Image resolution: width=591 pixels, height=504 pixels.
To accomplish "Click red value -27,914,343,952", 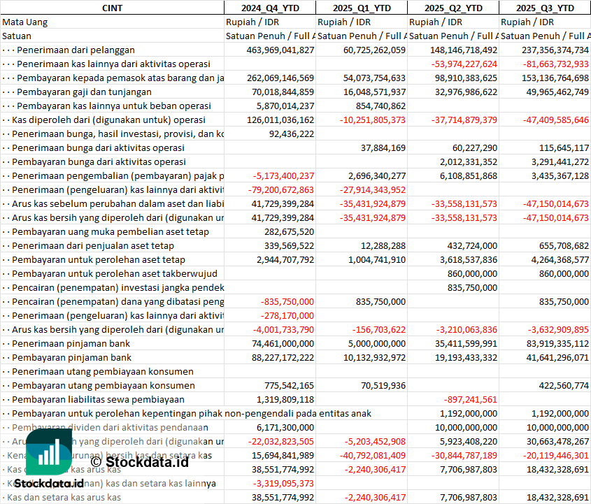I will (x=373, y=189).
